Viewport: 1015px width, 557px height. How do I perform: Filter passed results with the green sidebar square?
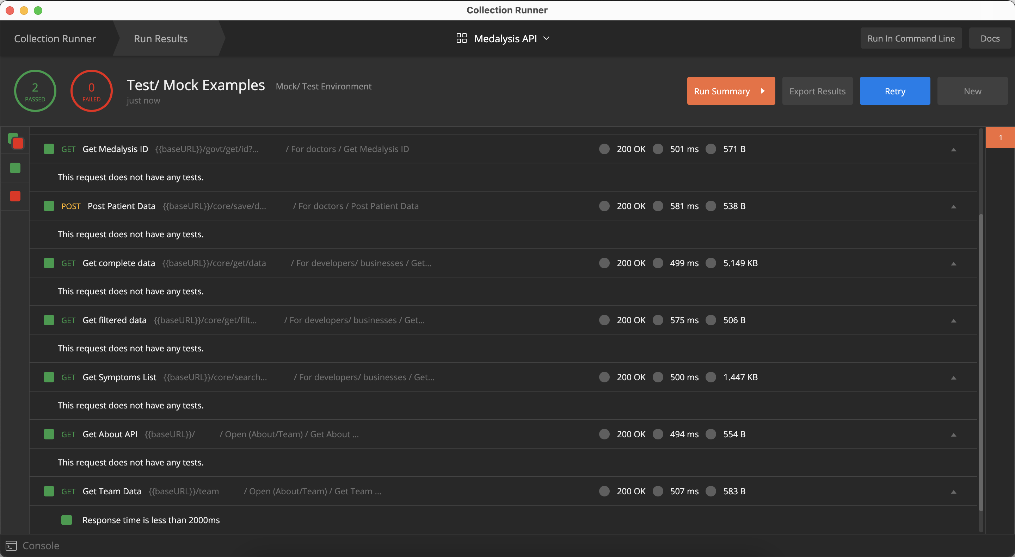click(x=15, y=168)
